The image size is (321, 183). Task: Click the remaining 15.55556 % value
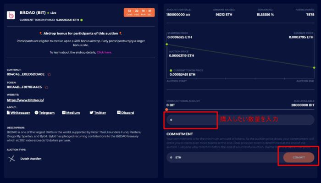[265, 15]
